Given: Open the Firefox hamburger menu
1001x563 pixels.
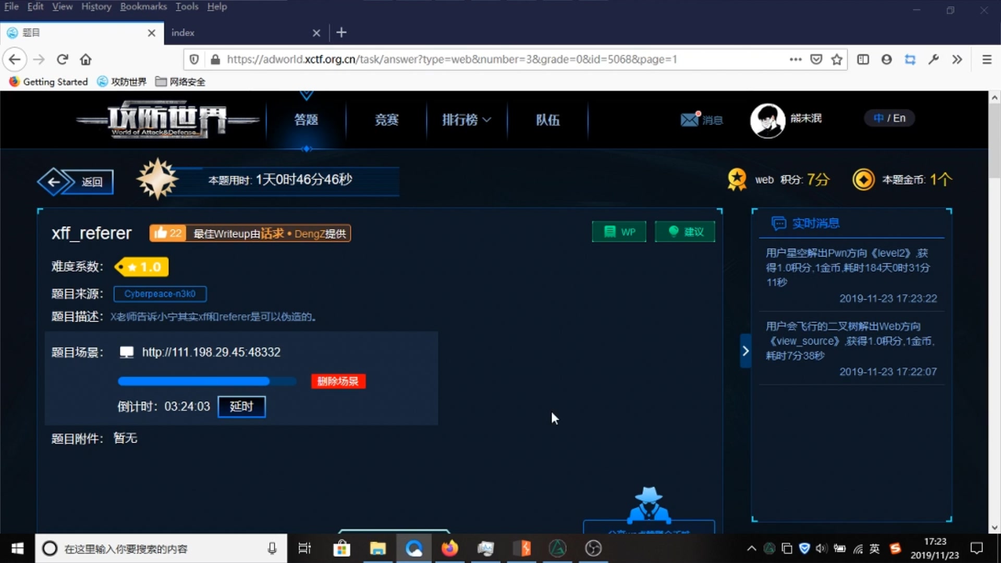Looking at the screenshot, I should (986, 59).
